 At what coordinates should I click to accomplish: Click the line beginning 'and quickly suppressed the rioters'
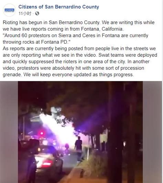(x=76, y=62)
